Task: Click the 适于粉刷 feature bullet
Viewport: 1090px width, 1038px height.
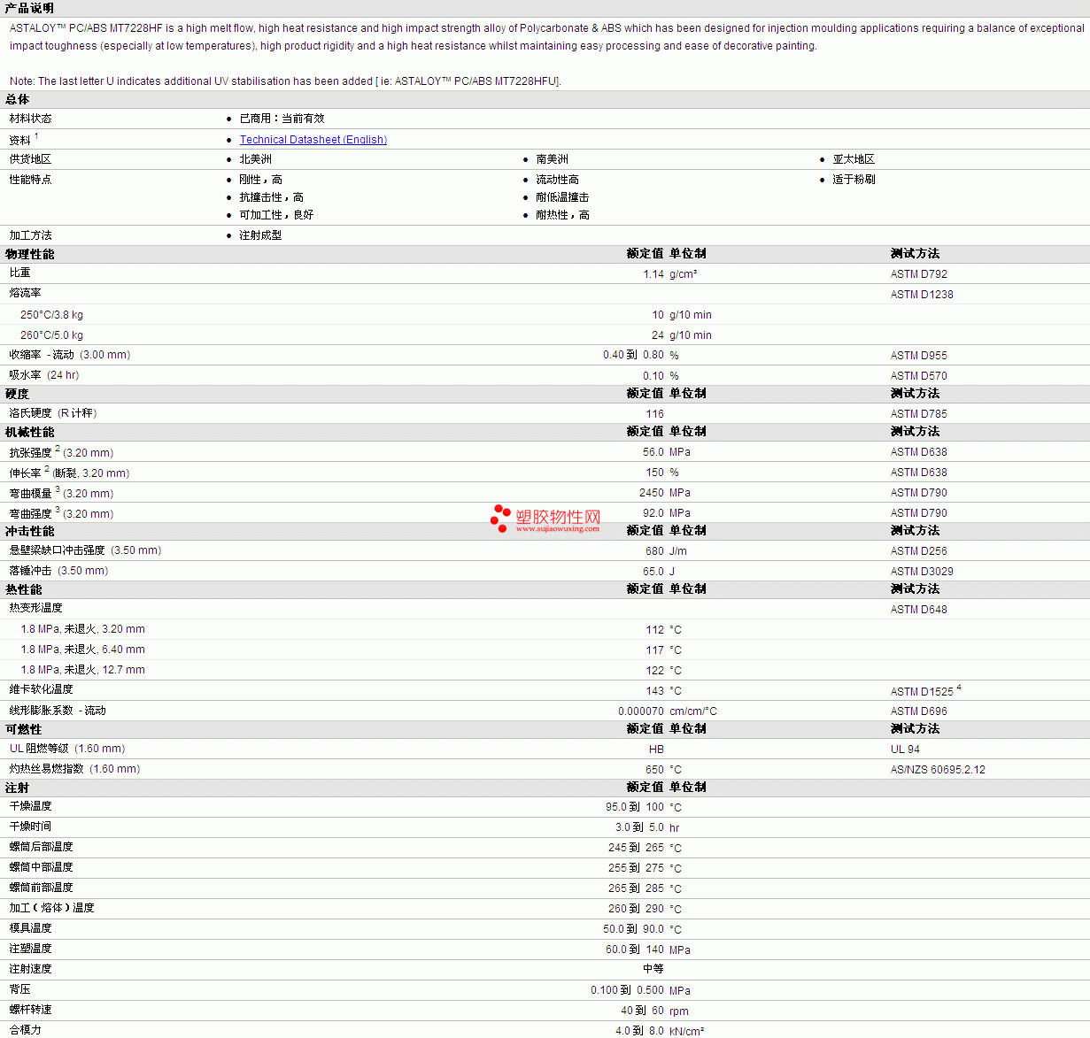Action: pos(854,180)
